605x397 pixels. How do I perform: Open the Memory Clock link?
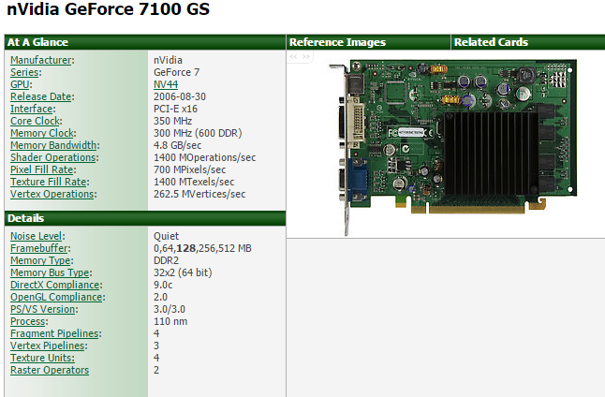(x=42, y=133)
